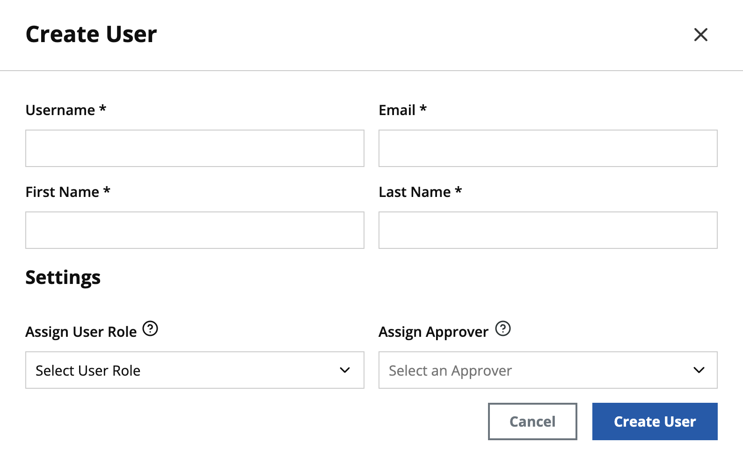Focus the Email input field
The height and width of the screenshot is (465, 743).
click(548, 148)
